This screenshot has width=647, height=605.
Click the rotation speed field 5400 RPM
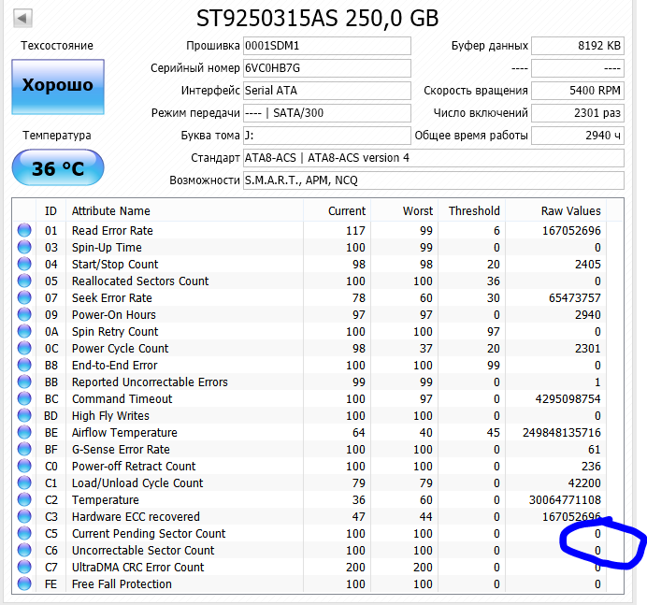(x=578, y=91)
